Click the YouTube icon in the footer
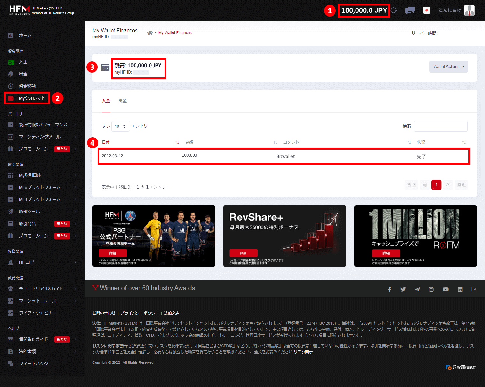485x387 pixels. 445,289
